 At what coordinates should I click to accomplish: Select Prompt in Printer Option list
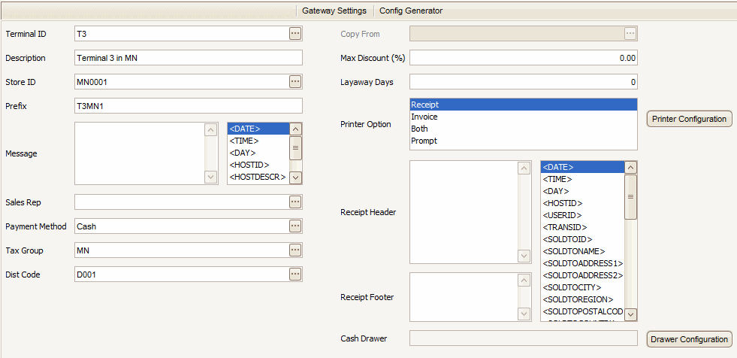point(424,141)
